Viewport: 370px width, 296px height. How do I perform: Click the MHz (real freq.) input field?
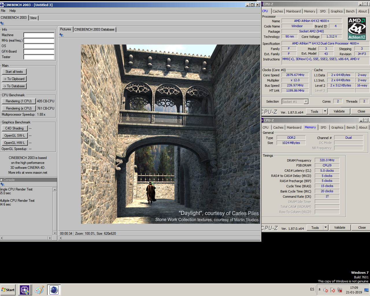(x=39, y=40)
